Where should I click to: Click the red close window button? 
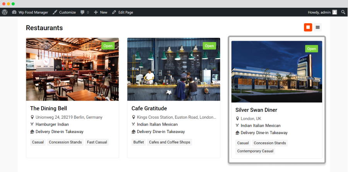pyautogui.click(x=4, y=4)
